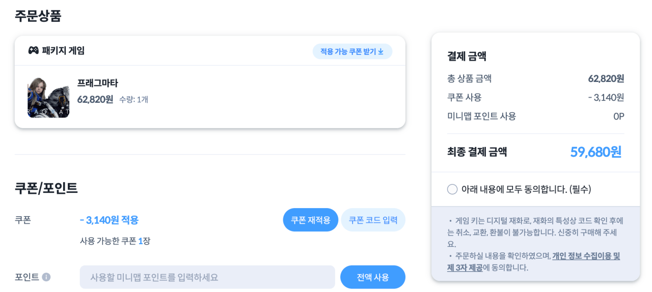Viewport: 652px width, 292px height.
Task: Open the 쿠폰 코드 입력 dialog
Action: click(373, 220)
